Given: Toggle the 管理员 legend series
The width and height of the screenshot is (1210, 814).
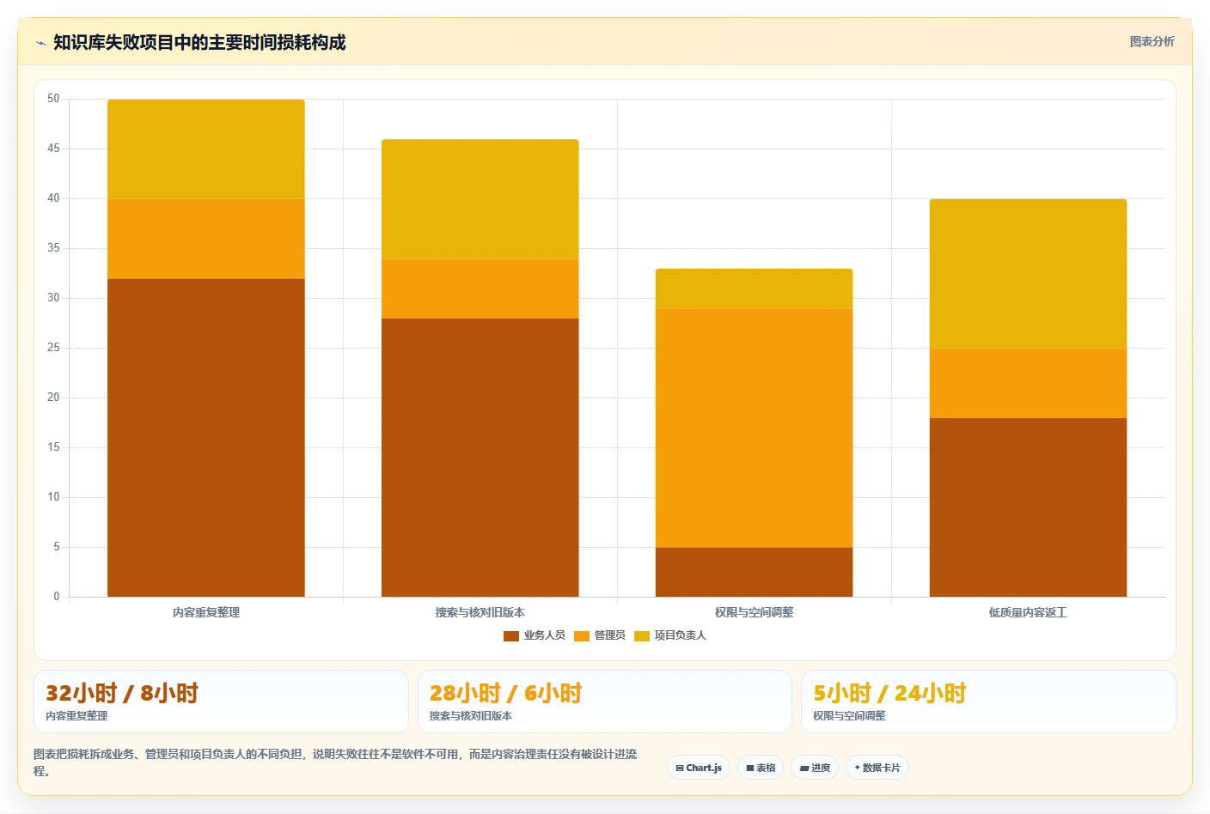Looking at the screenshot, I should [600, 635].
